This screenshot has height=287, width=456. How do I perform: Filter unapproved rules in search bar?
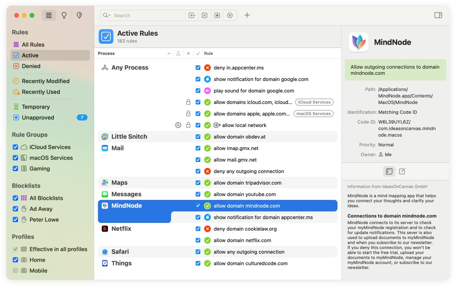click(217, 15)
